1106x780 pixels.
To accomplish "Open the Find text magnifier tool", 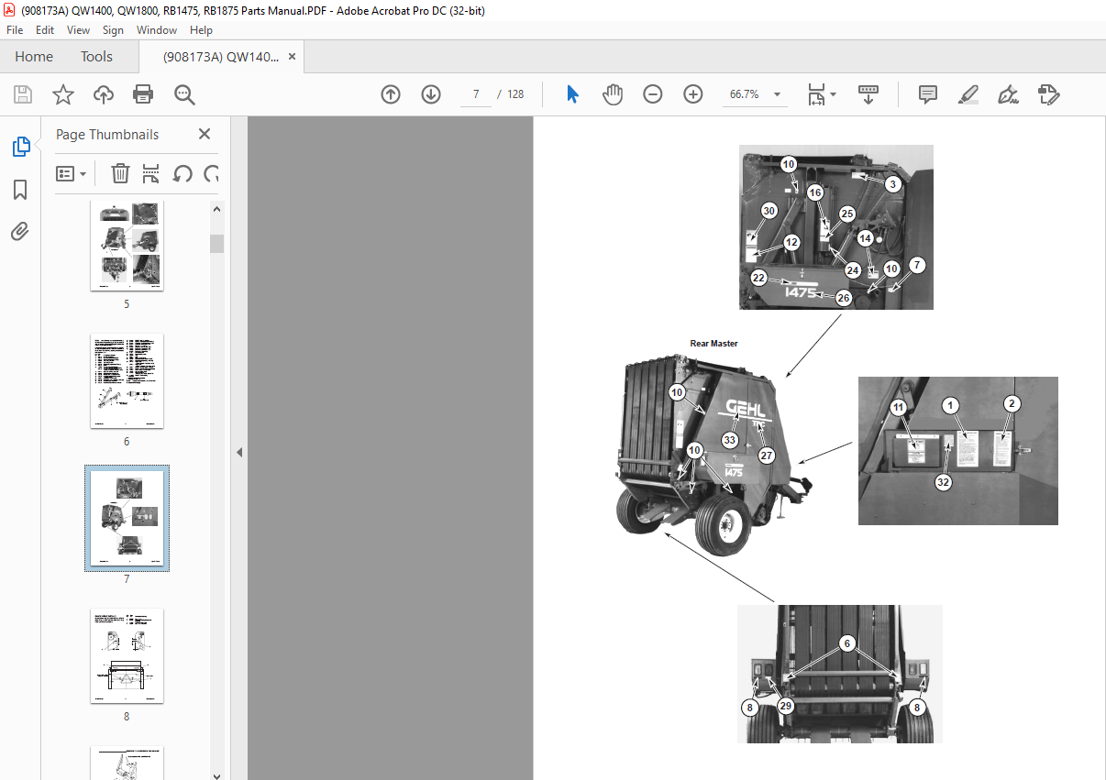I will pyautogui.click(x=184, y=94).
